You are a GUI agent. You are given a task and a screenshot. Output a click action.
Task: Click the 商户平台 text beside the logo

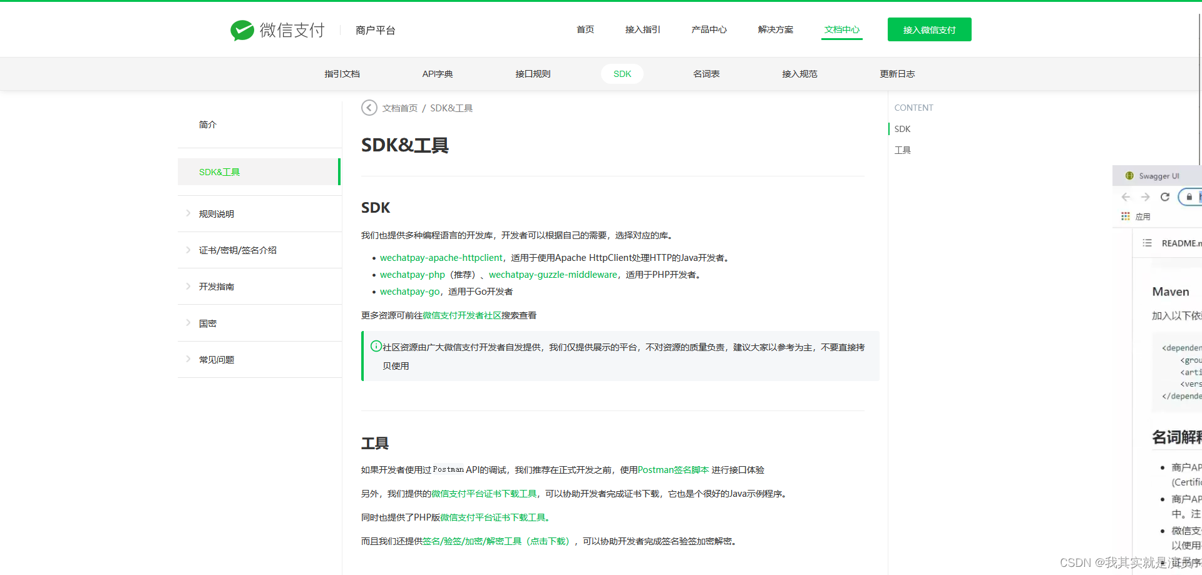pyautogui.click(x=376, y=30)
